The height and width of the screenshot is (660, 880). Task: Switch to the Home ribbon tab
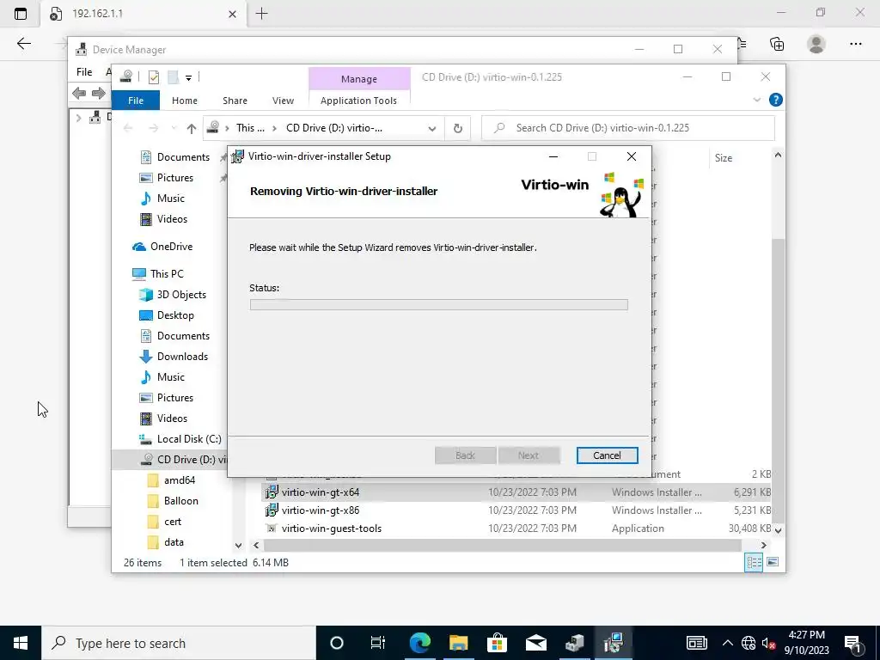click(185, 101)
